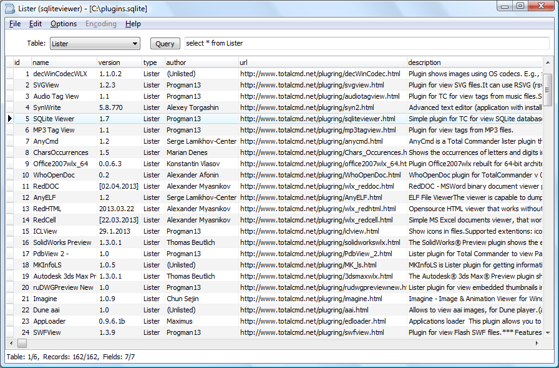
Task: Click the id column header
Action: pyautogui.click(x=22, y=62)
